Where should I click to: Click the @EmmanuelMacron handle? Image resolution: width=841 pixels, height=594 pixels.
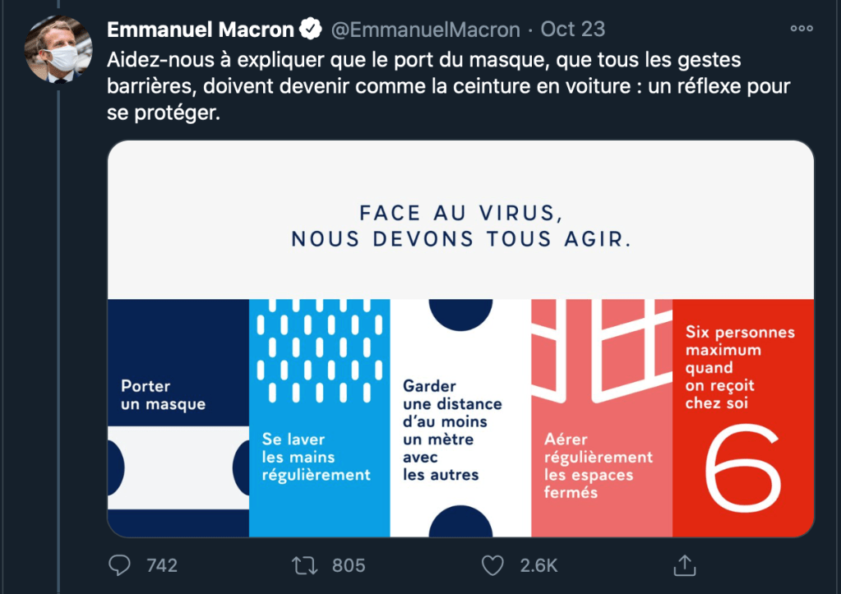click(425, 30)
